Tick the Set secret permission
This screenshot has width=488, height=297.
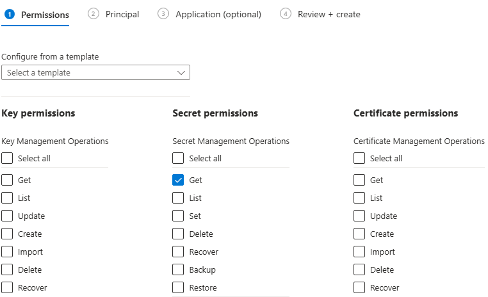pyautogui.click(x=178, y=216)
